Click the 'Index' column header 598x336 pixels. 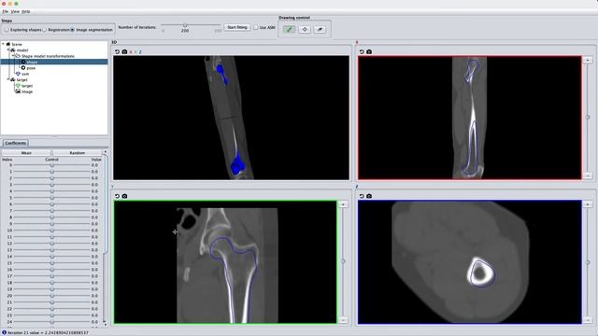pos(7,160)
